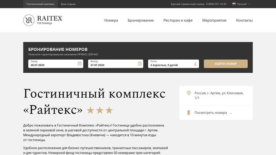The height and width of the screenshot is (155, 276).
Task: Open the Номера menu item
Action: pos(111,20)
